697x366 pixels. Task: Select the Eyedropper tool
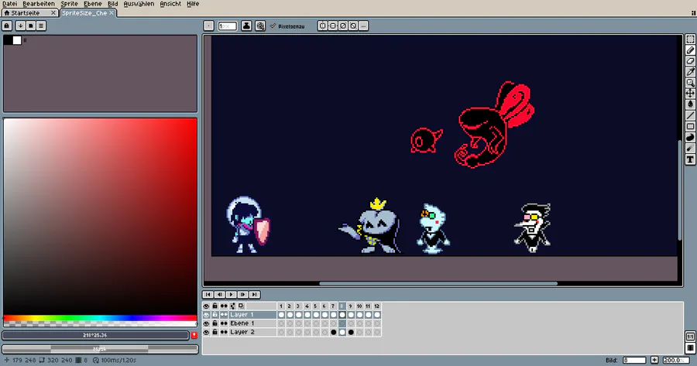[690, 71]
